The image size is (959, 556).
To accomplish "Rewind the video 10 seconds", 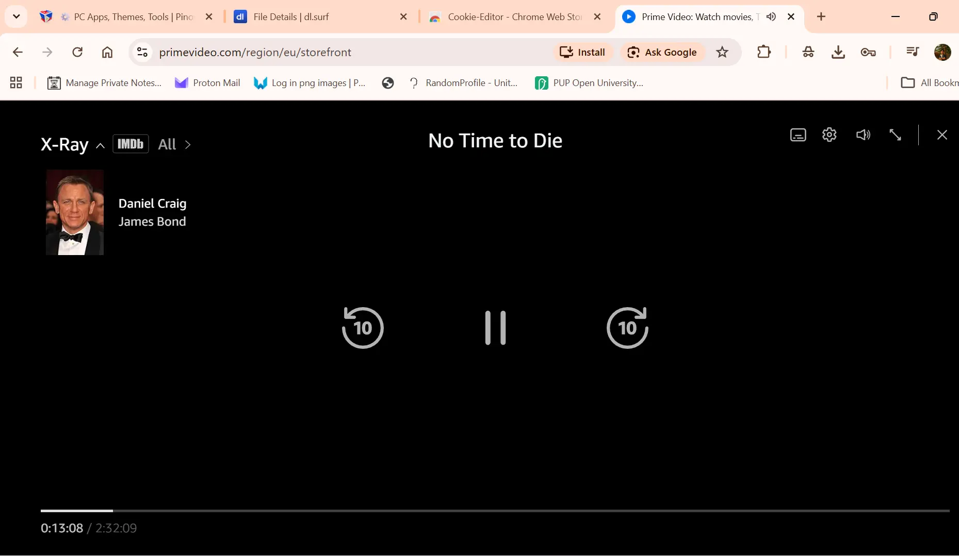I will tap(363, 328).
